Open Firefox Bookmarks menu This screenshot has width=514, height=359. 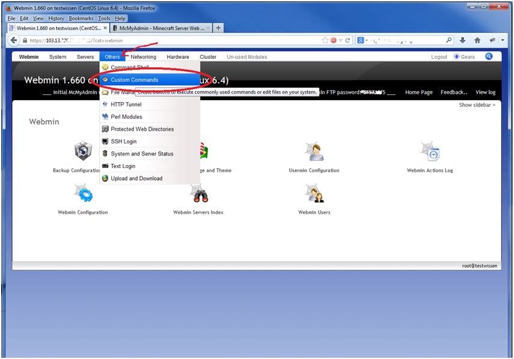point(81,19)
